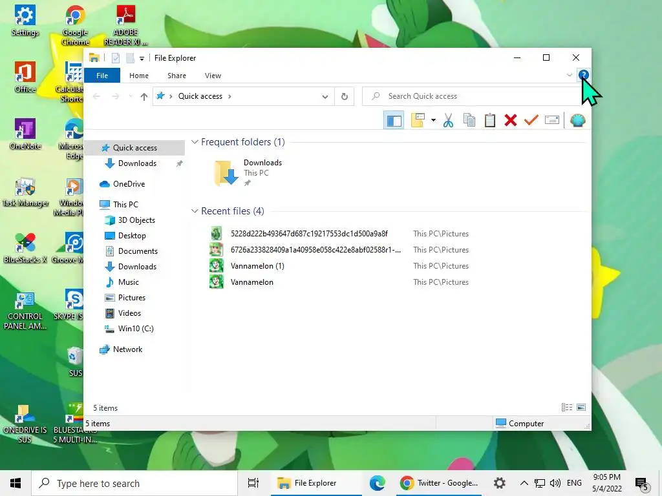Select This PC in navigation pane
Viewport: 662px width, 496px height.
125,205
